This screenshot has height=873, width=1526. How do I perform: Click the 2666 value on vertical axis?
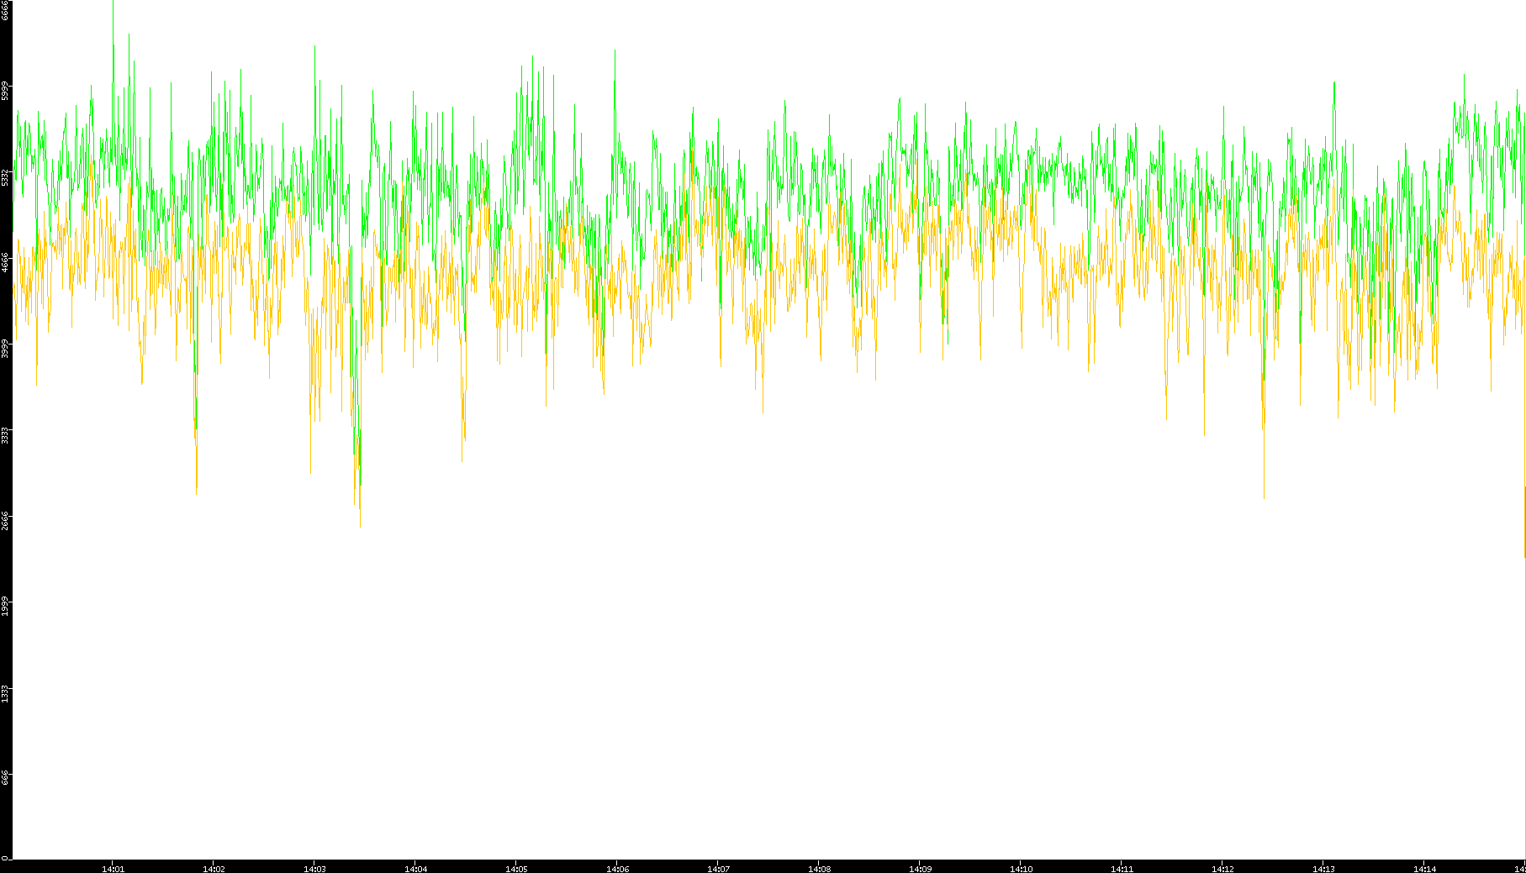pos(5,520)
